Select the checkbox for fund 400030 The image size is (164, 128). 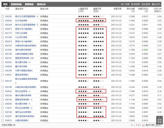[3, 21]
